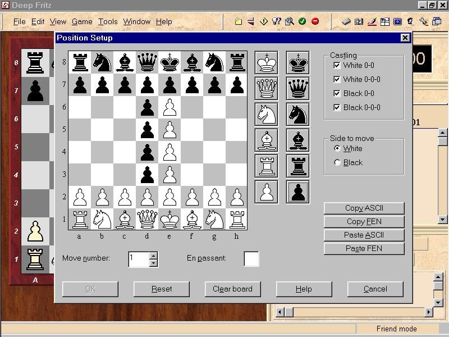Click the opening book toolbar icon
Screen dimensions: 449x337
pos(359,21)
